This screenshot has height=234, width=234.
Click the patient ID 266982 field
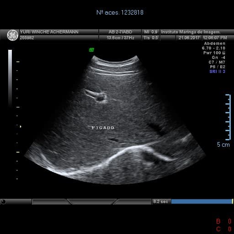(x=27, y=38)
